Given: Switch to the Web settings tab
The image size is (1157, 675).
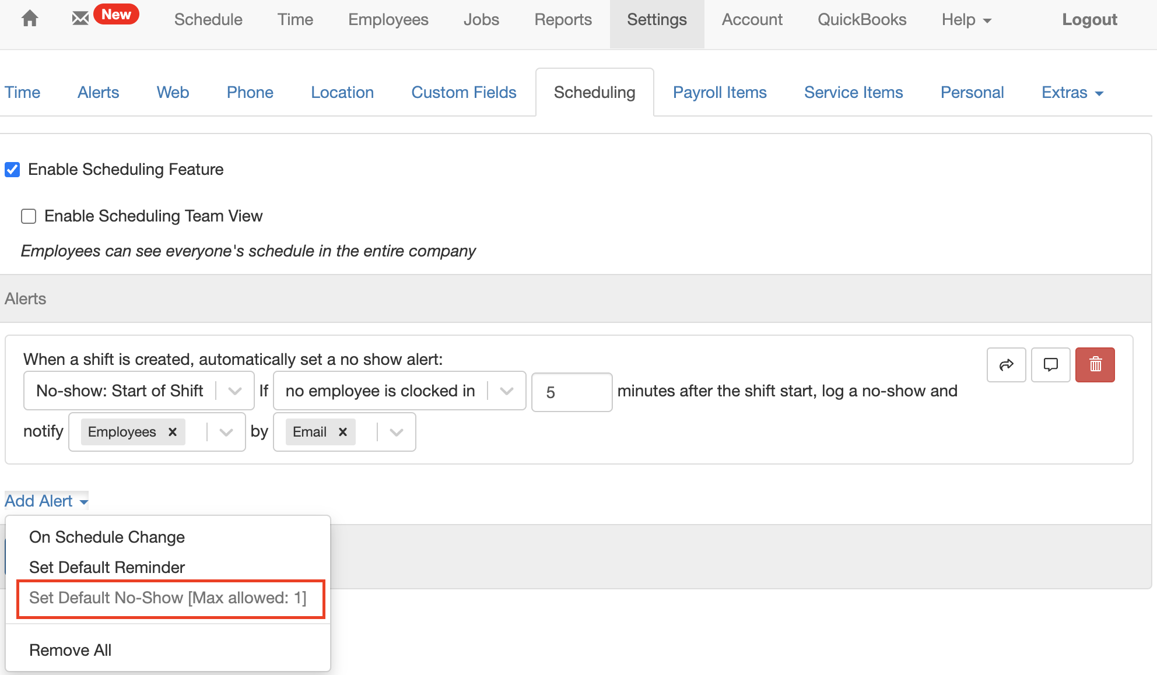Looking at the screenshot, I should [x=173, y=93].
